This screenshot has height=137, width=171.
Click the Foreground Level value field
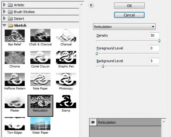(154, 48)
